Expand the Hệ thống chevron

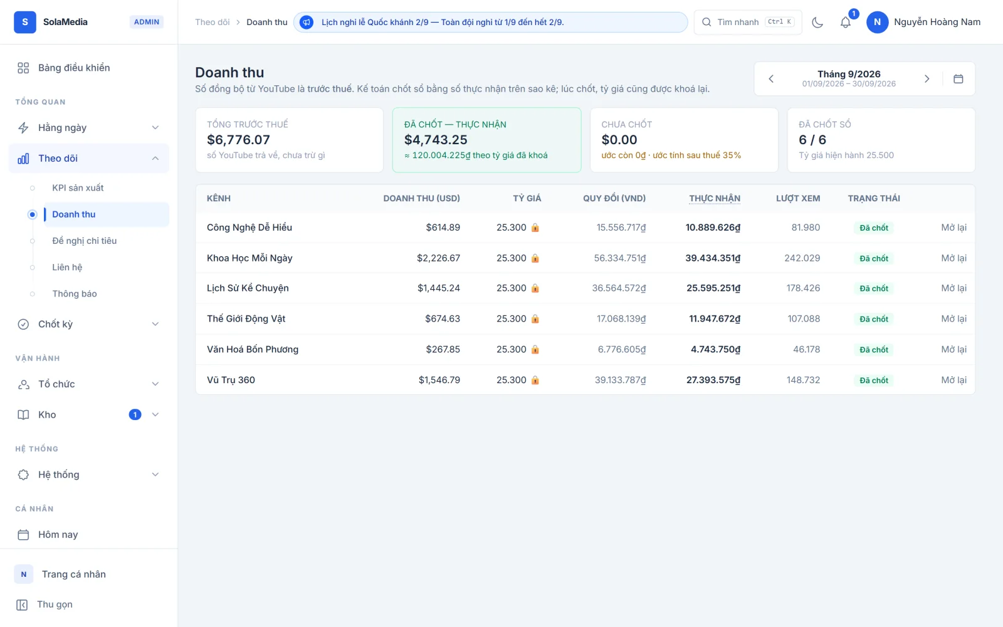coord(155,475)
